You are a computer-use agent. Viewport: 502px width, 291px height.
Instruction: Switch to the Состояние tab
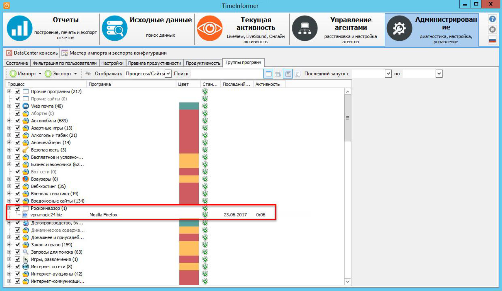click(x=17, y=63)
